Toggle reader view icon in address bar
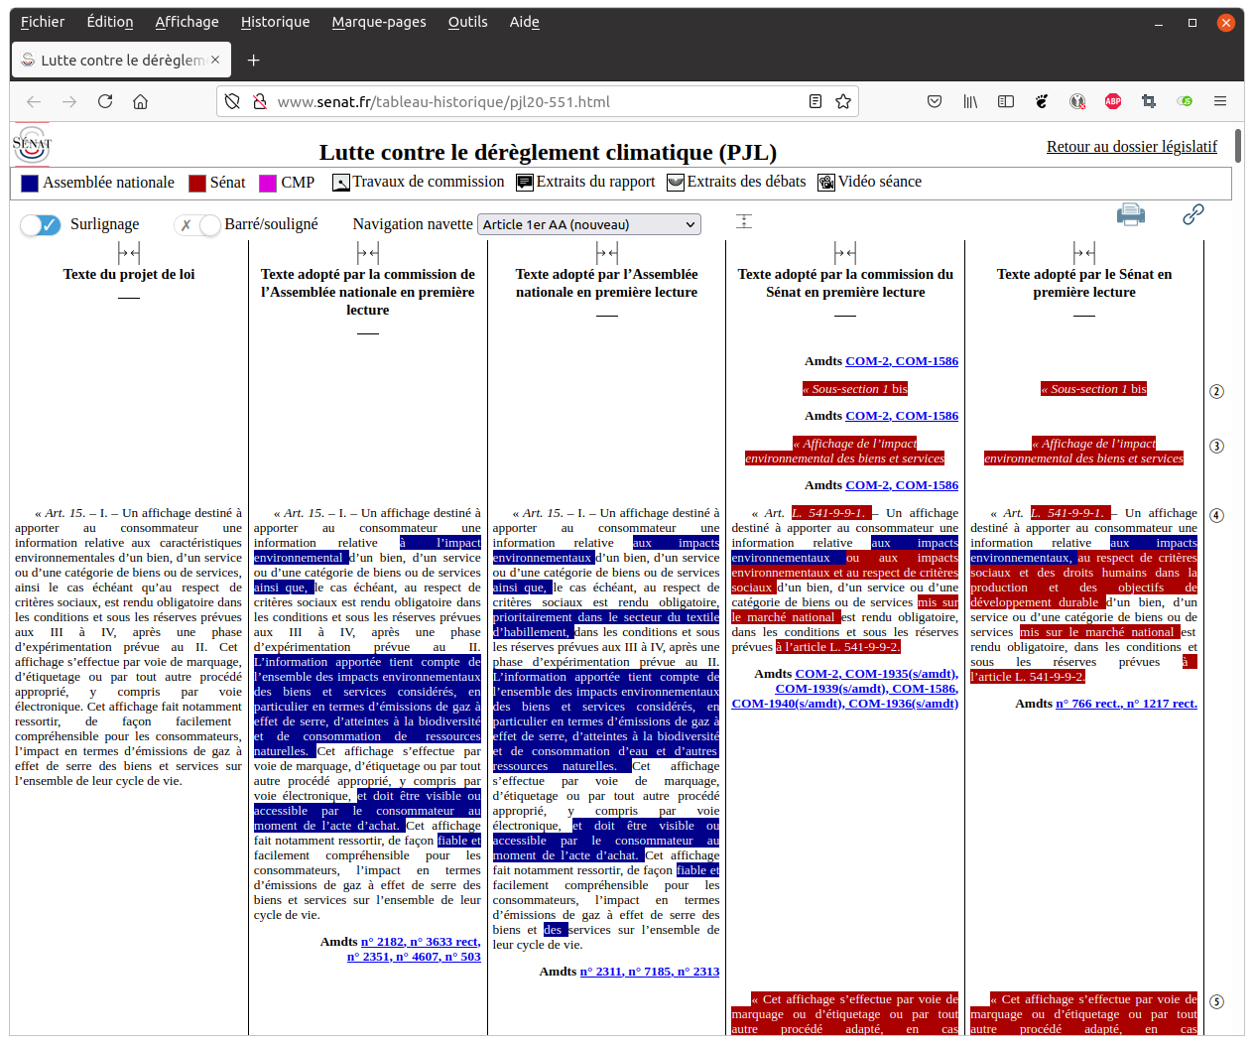Viewport: 1254px width, 1045px height. point(815,101)
